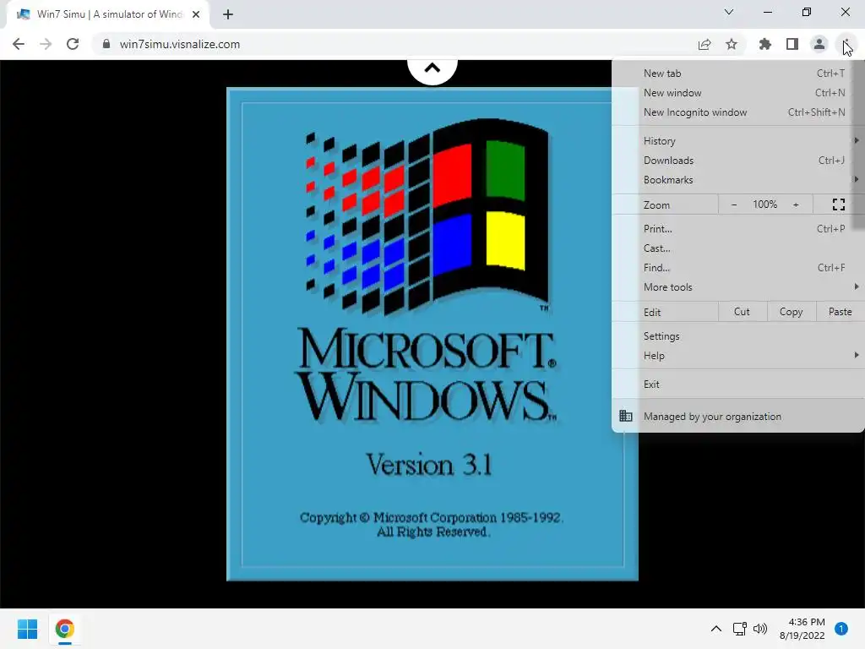Image resolution: width=865 pixels, height=649 pixels.
Task: Open Chrome Settings from the menu
Action: 738,336
